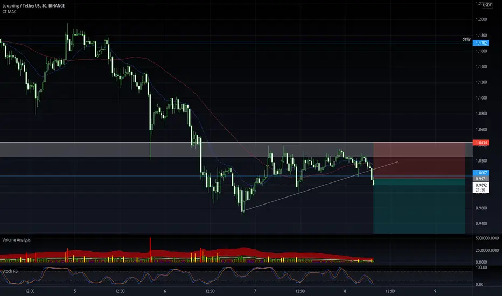Select the red stop-loss zone of short position
Image resolution: width=502 pixels, height=296 pixels.
[420, 160]
